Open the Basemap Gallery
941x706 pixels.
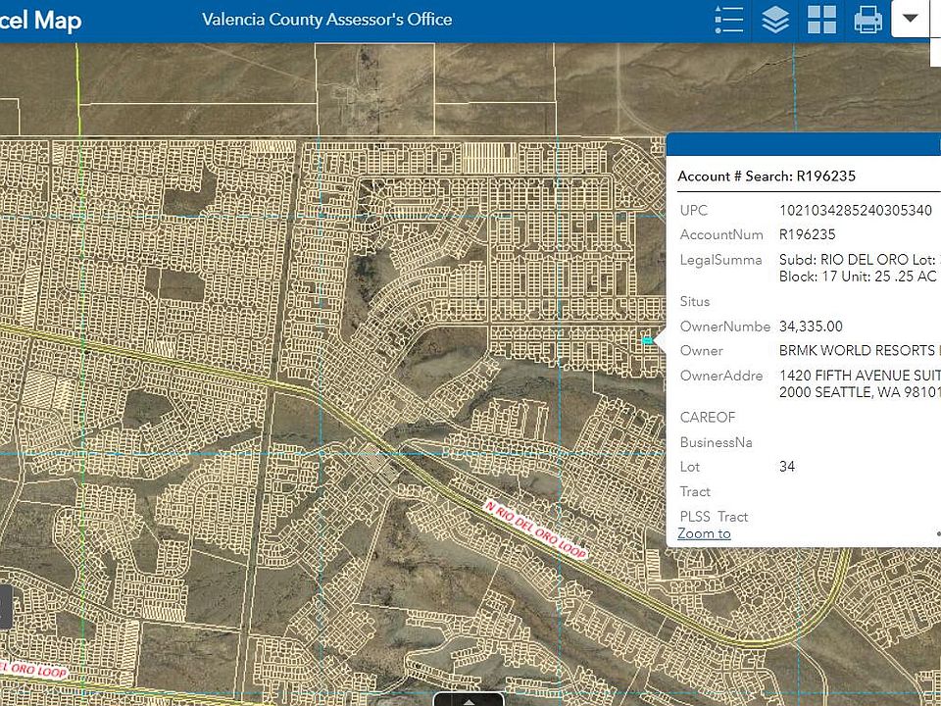[x=821, y=20]
